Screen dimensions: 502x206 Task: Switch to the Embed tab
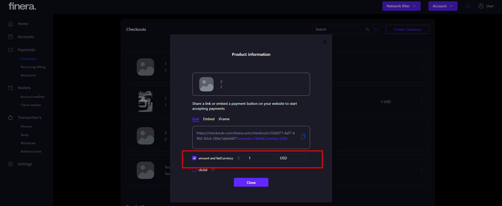209,119
